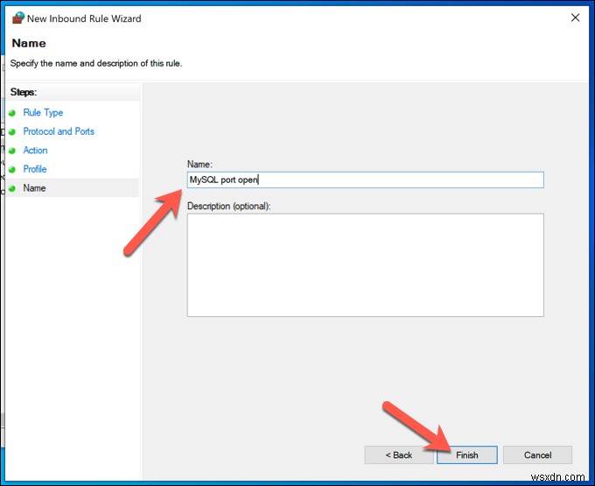Click the 'New Inbound Rule Wizard' title text
Image resolution: width=595 pixels, height=486 pixels.
tap(84, 18)
